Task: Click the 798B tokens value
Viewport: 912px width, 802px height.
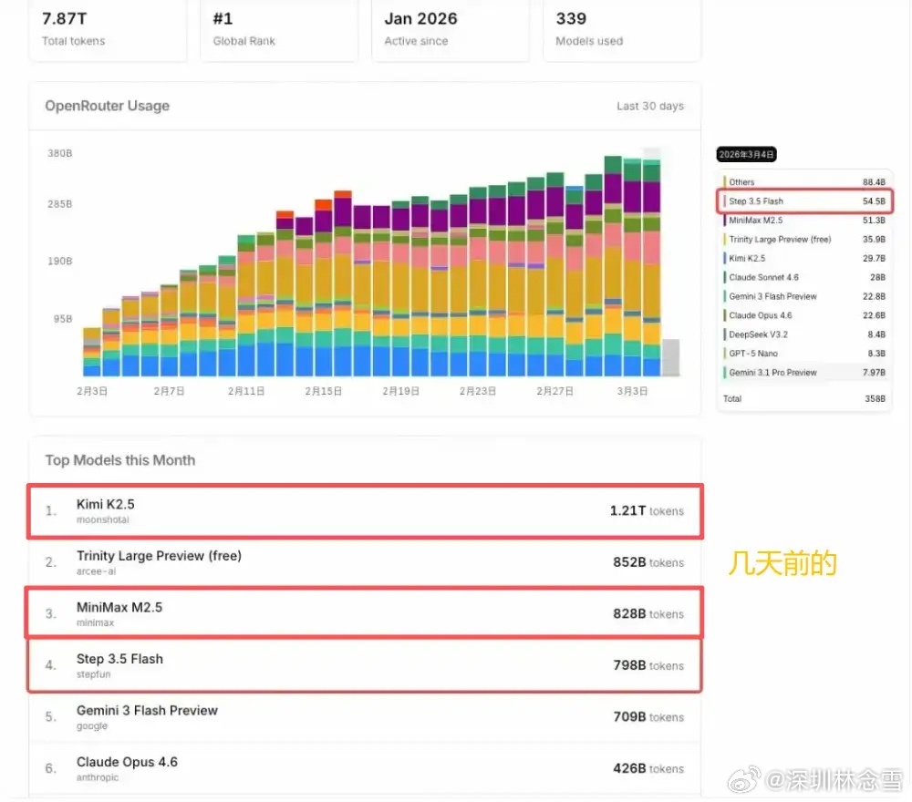Action: (648, 665)
